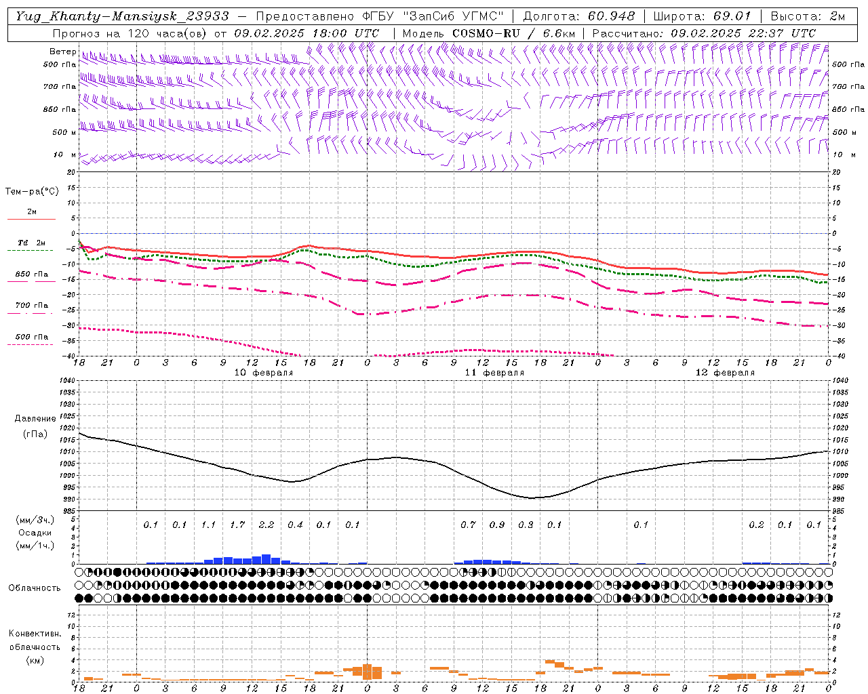
Task: Click the 700 гПа temperature legend dash-dot line
Action: point(31,313)
